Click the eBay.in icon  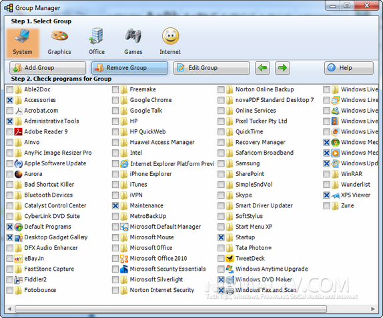18,259
